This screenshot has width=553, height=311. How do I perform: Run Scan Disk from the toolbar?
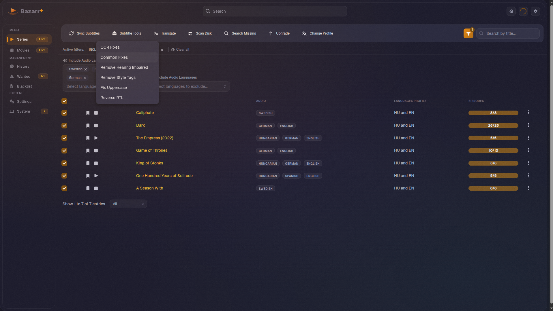(200, 33)
